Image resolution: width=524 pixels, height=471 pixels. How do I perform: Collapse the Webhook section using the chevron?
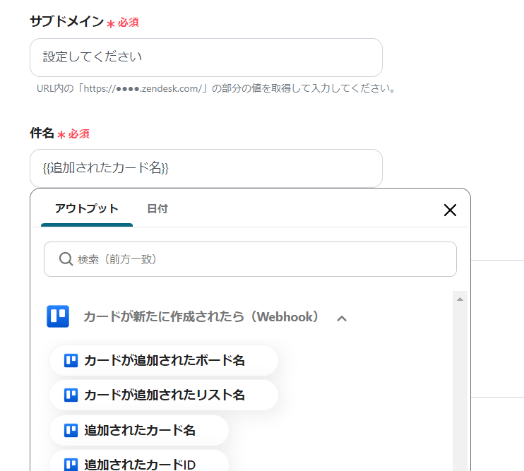(342, 318)
